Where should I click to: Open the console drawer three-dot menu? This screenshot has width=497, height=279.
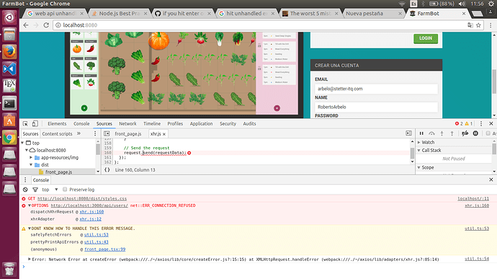click(x=25, y=180)
